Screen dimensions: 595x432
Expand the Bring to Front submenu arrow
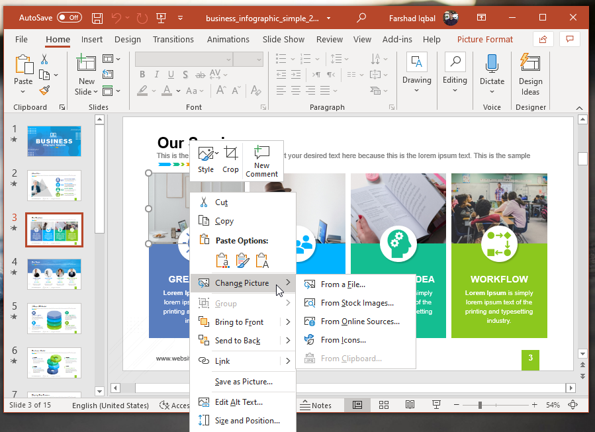tap(288, 322)
